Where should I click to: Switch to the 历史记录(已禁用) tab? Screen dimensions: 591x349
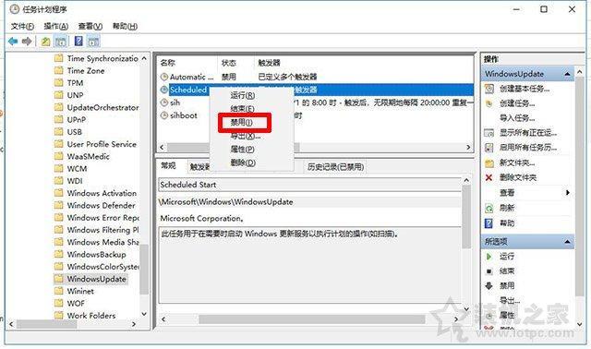point(335,166)
